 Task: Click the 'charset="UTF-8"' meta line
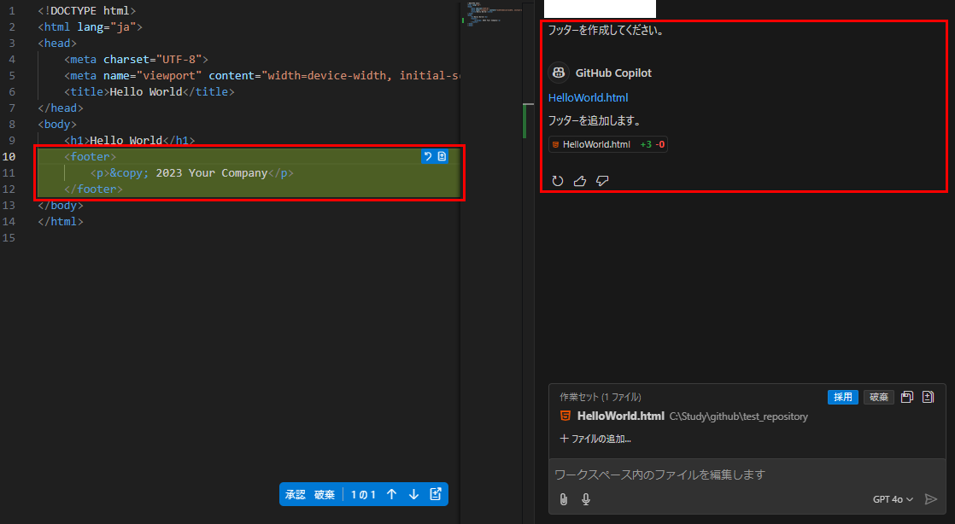137,59
